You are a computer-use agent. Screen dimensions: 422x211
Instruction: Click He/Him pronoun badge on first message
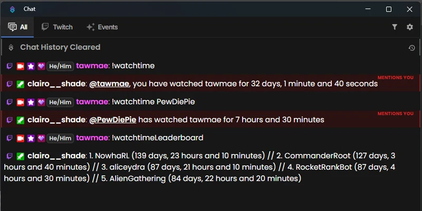point(60,66)
